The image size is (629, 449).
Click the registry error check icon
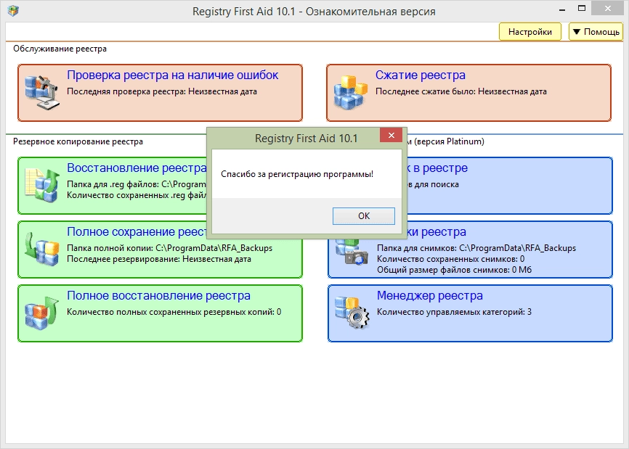pos(41,93)
